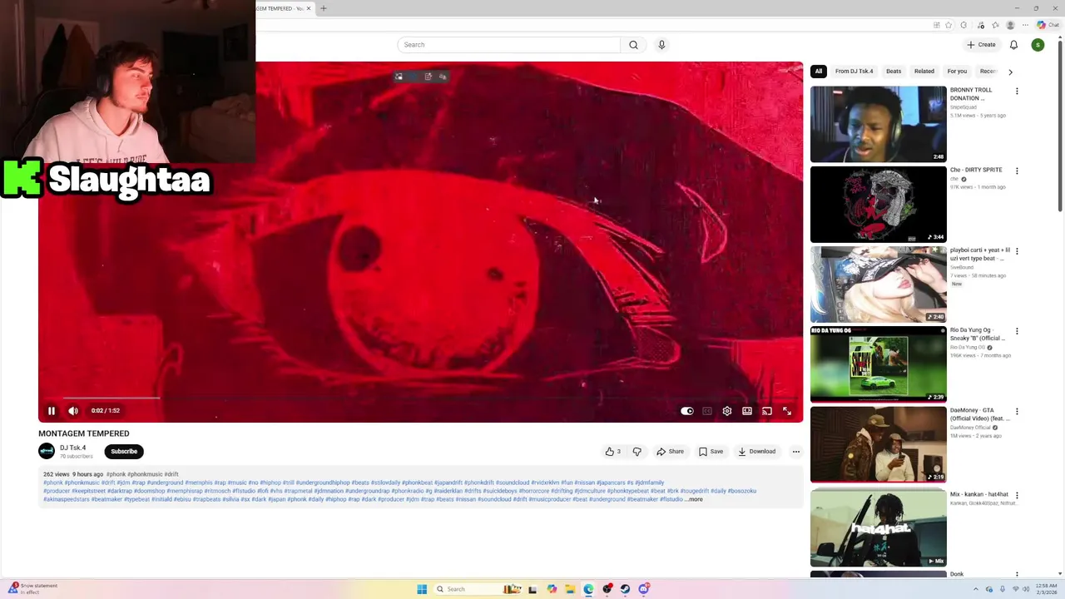This screenshot has height=599, width=1065.
Task: Open the Windows Start menu
Action: pyautogui.click(x=422, y=589)
